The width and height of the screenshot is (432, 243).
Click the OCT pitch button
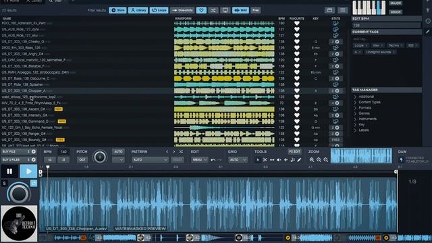(82, 160)
